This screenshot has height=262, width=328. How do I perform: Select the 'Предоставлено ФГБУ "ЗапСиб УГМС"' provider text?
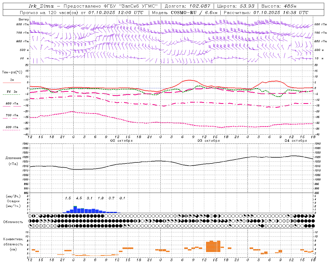pyautogui.click(x=110, y=6)
